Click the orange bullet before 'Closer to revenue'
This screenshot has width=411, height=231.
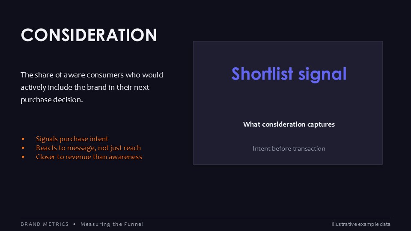23,157
